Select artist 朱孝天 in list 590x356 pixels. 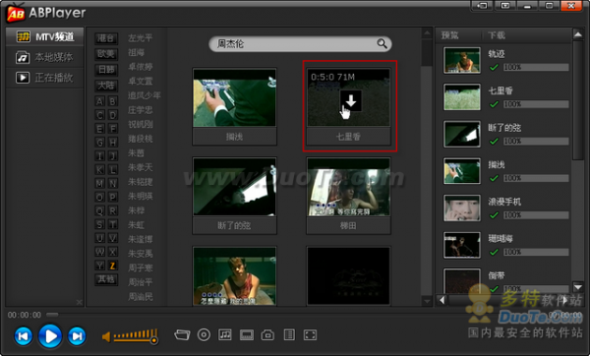141,167
